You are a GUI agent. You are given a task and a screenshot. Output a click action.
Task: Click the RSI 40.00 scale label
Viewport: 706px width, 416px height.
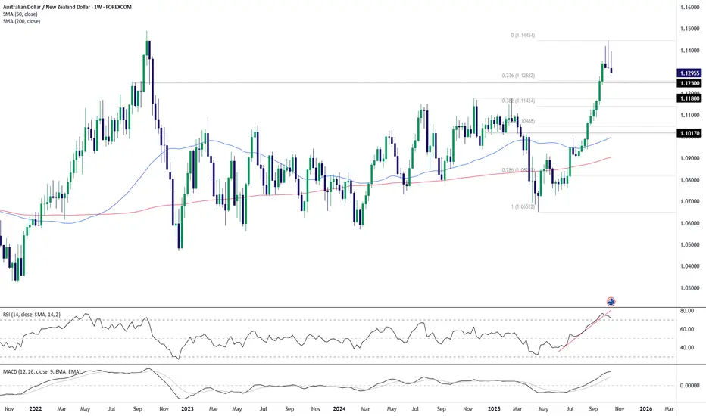[x=687, y=348]
